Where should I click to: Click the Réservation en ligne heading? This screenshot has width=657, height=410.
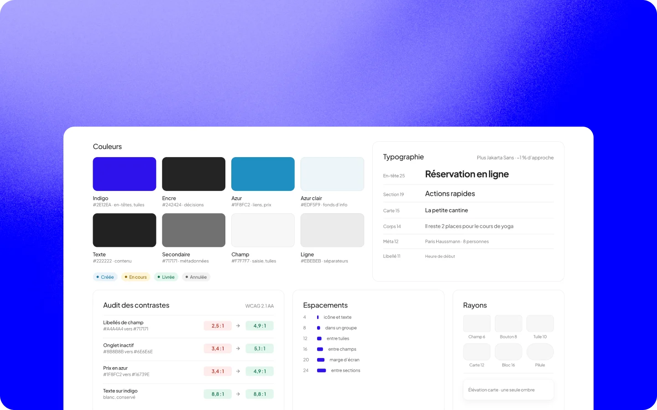(x=467, y=174)
